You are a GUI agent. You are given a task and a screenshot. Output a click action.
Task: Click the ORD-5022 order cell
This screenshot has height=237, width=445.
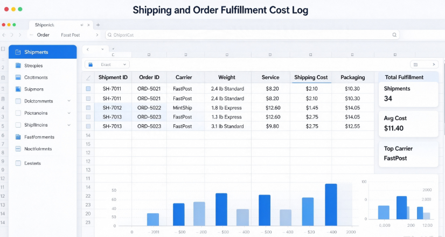149,108
